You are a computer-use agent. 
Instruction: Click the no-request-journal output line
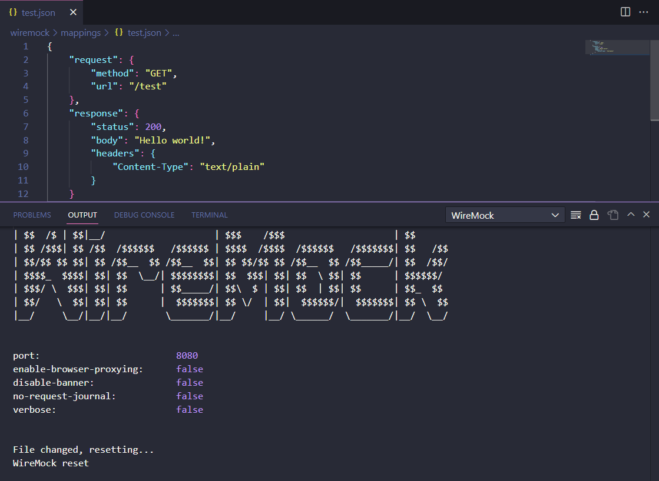tap(108, 396)
